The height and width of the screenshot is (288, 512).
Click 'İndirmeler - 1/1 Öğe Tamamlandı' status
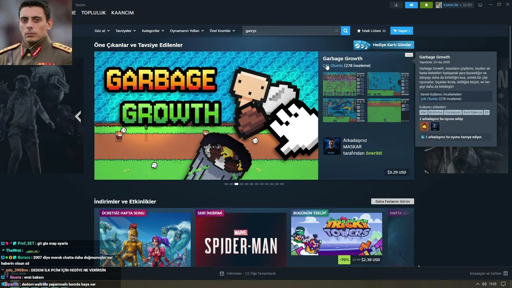251,274
